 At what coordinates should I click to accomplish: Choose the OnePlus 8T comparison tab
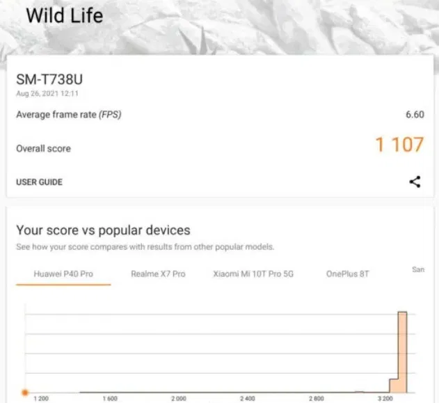point(347,274)
